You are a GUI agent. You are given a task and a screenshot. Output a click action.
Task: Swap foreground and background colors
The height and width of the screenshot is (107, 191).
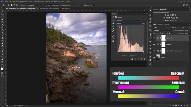[3, 67]
